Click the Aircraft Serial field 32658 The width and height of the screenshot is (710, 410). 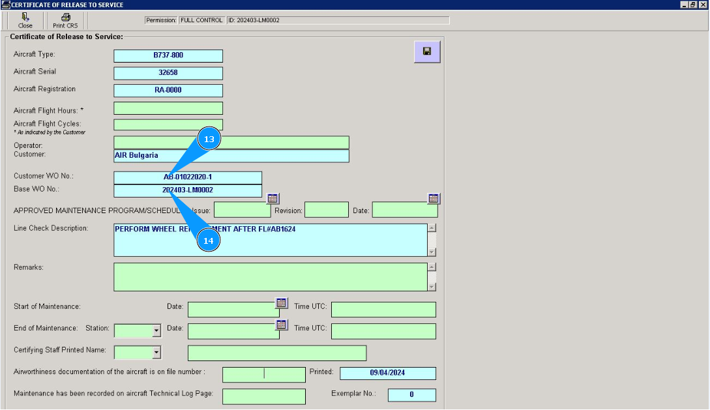tap(168, 73)
